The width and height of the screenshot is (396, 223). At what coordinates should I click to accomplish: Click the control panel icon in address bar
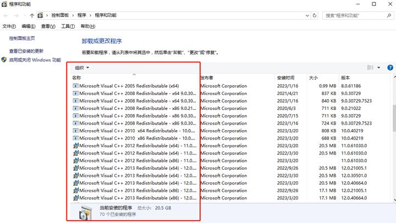pyautogui.click(x=40, y=15)
